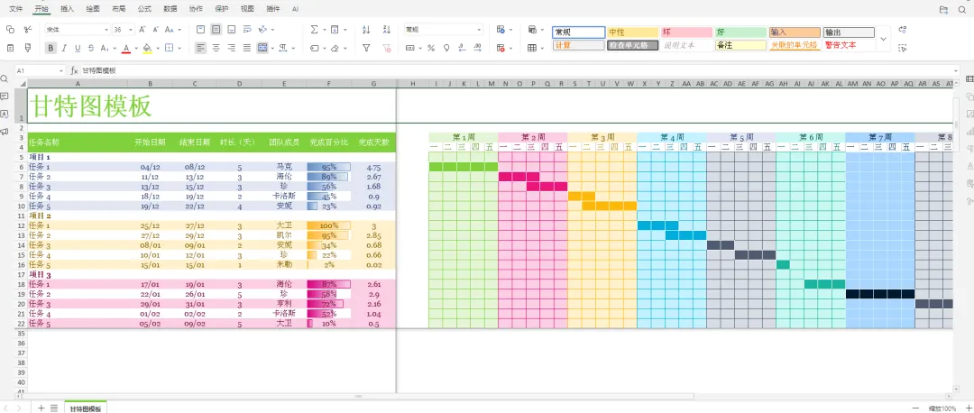Switch to the 公式 tab
974x413 pixels.
coord(144,9)
